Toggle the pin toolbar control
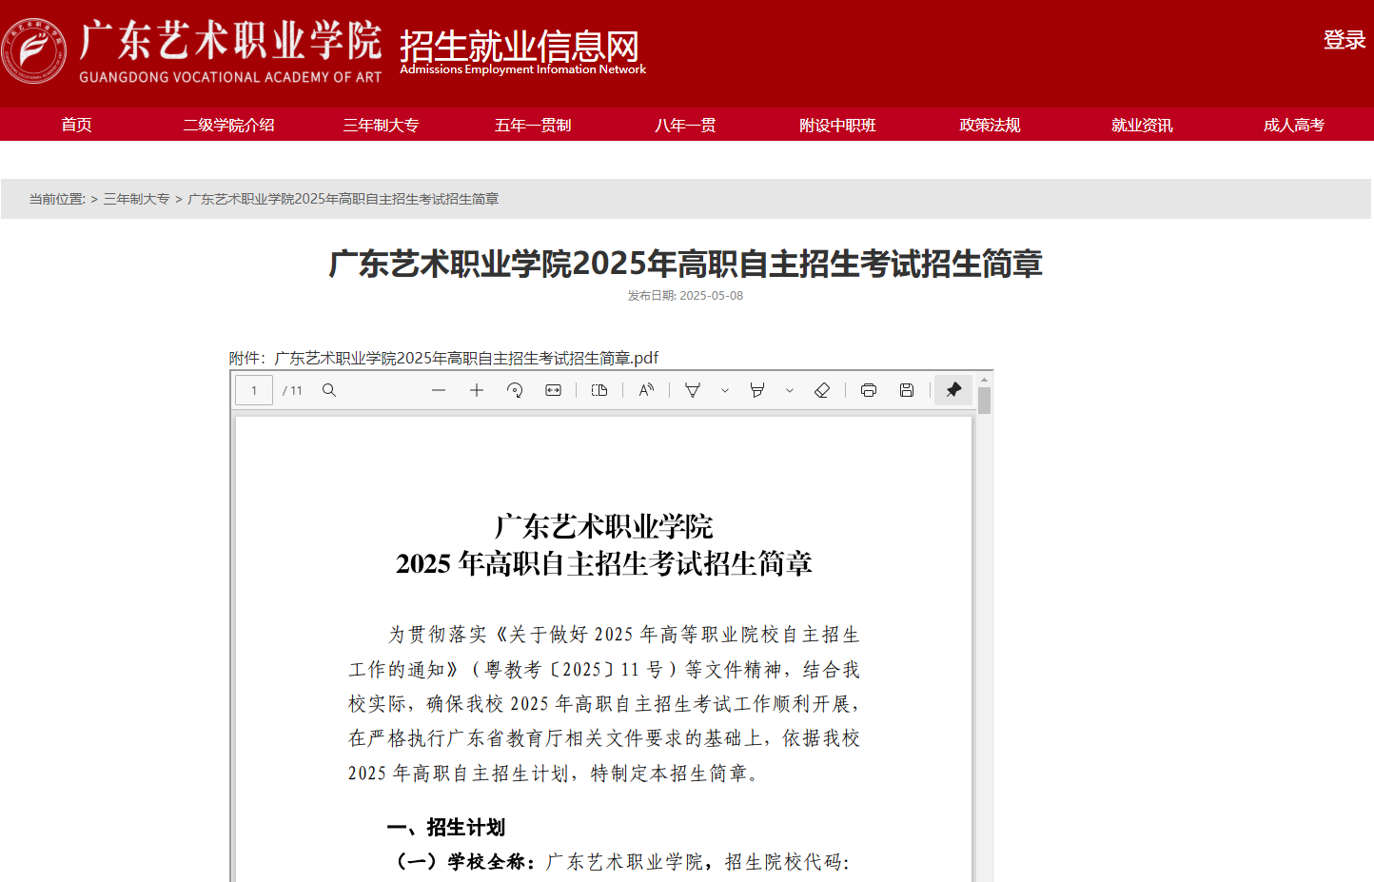 (x=953, y=390)
